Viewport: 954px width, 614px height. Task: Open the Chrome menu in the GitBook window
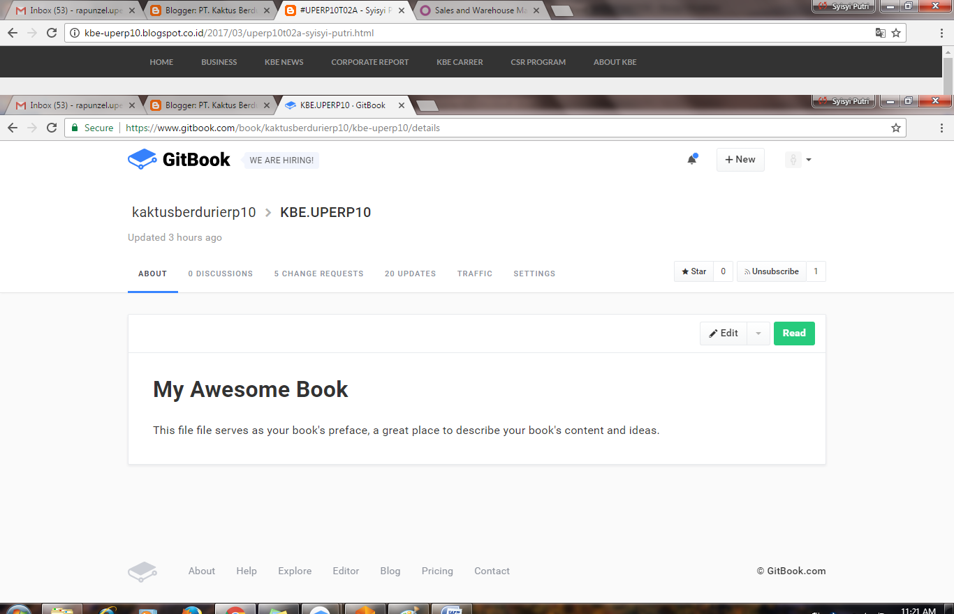[x=942, y=128]
